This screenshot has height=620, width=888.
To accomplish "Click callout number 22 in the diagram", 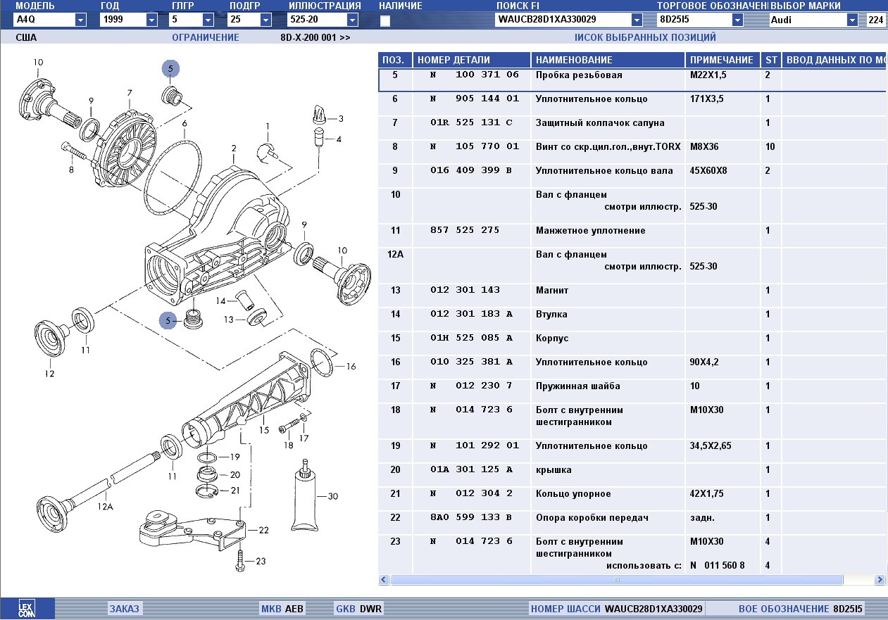I will pos(263,531).
